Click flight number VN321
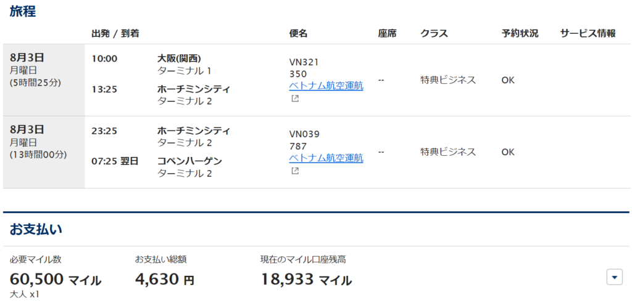 [x=304, y=62]
